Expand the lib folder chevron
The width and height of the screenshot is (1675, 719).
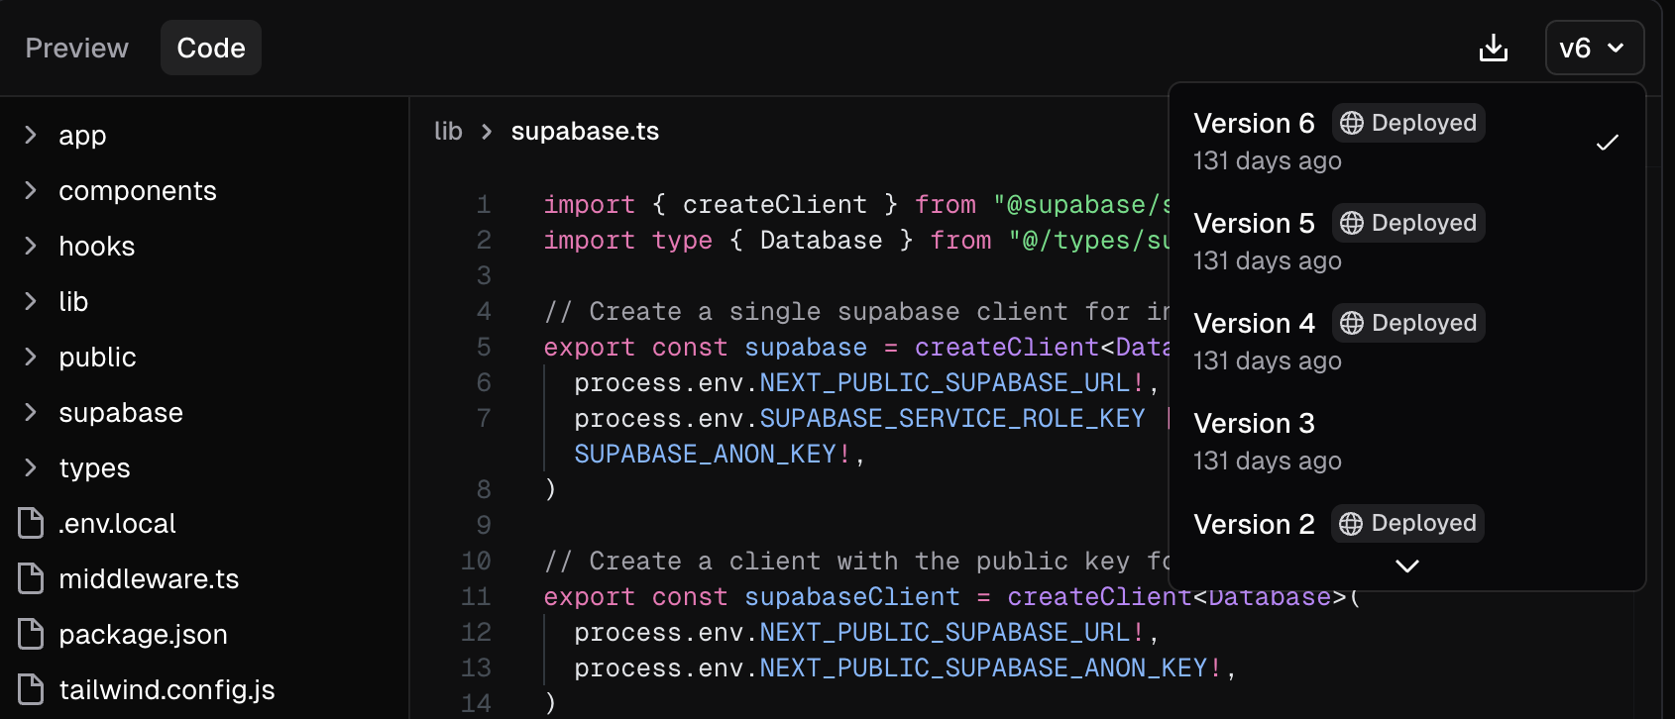point(31,301)
